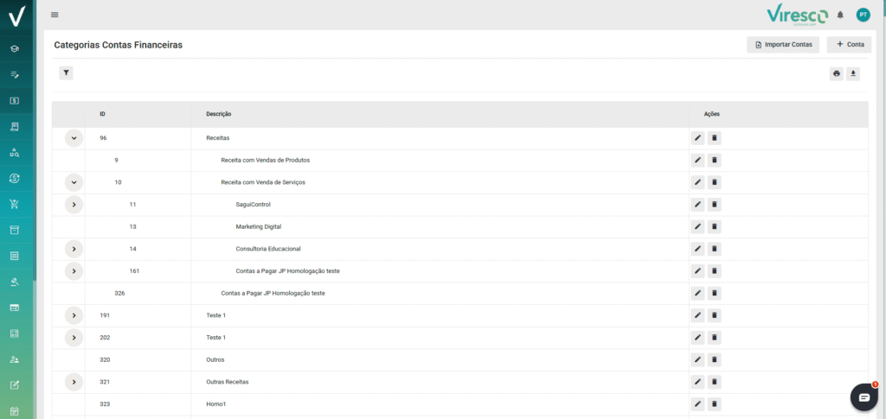The image size is (886, 419).
Task: Download the accounts list
Action: tap(853, 74)
